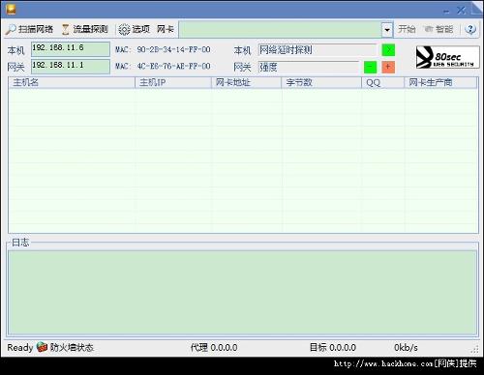Close the window with X button
Image resolution: width=484 pixels, height=375 pixels.
tap(461, 11)
